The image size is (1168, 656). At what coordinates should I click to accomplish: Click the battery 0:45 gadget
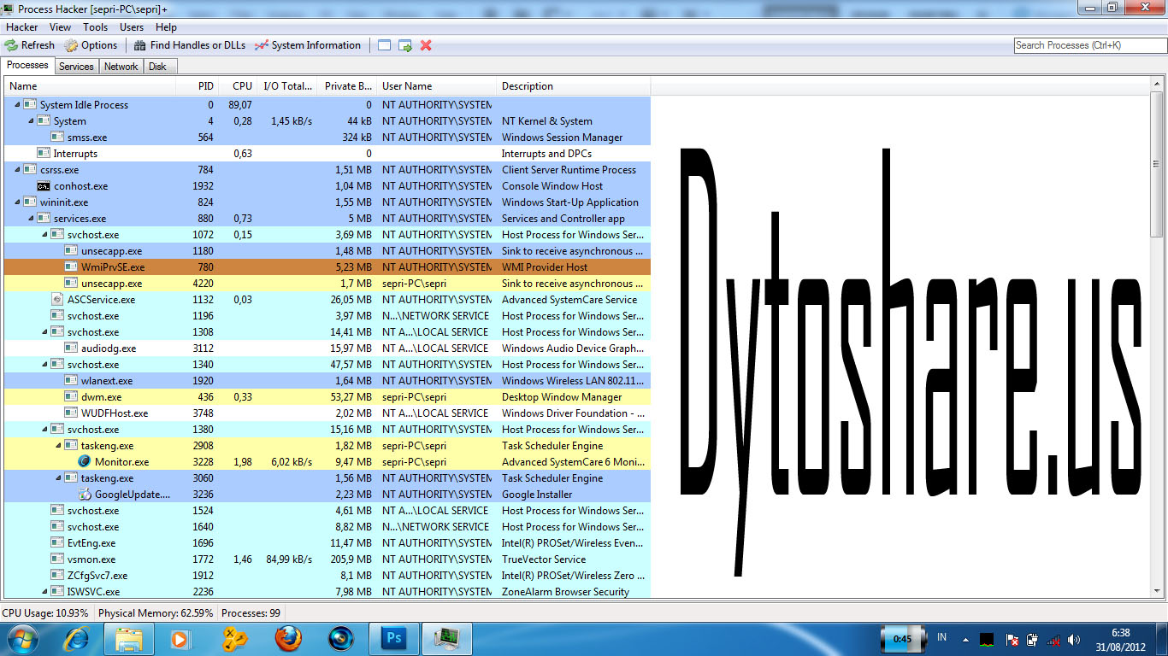pyautogui.click(x=902, y=639)
